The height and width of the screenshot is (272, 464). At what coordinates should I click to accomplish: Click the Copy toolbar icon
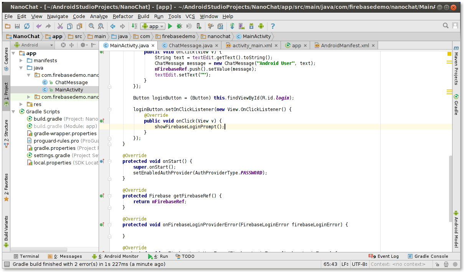70,26
